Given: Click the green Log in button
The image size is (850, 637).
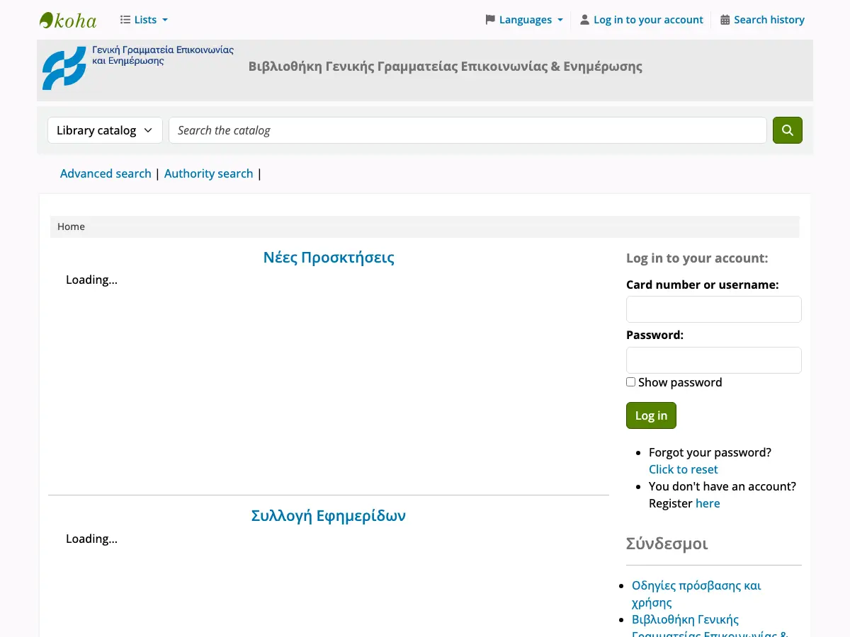Looking at the screenshot, I should (x=651, y=415).
